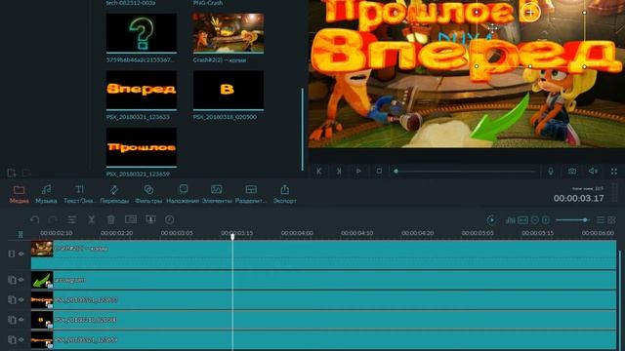Click the letter В track lock icon
The width and height of the screenshot is (625, 351).
[x=12, y=320]
